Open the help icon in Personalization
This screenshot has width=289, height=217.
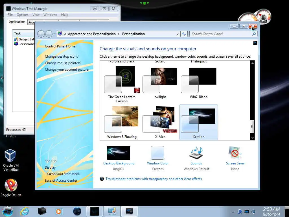[255, 43]
